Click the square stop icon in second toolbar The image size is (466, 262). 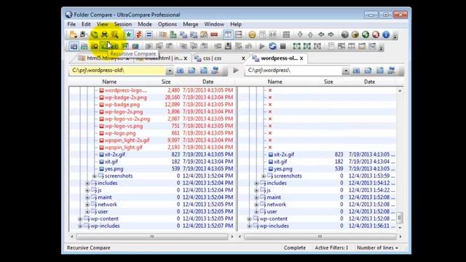[283, 46]
